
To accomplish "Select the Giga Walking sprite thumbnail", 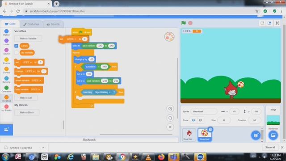I will 189,135.
